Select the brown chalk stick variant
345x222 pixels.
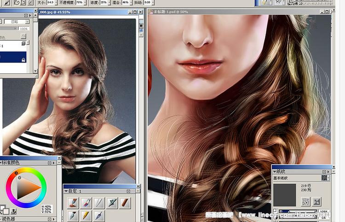tap(125, 203)
